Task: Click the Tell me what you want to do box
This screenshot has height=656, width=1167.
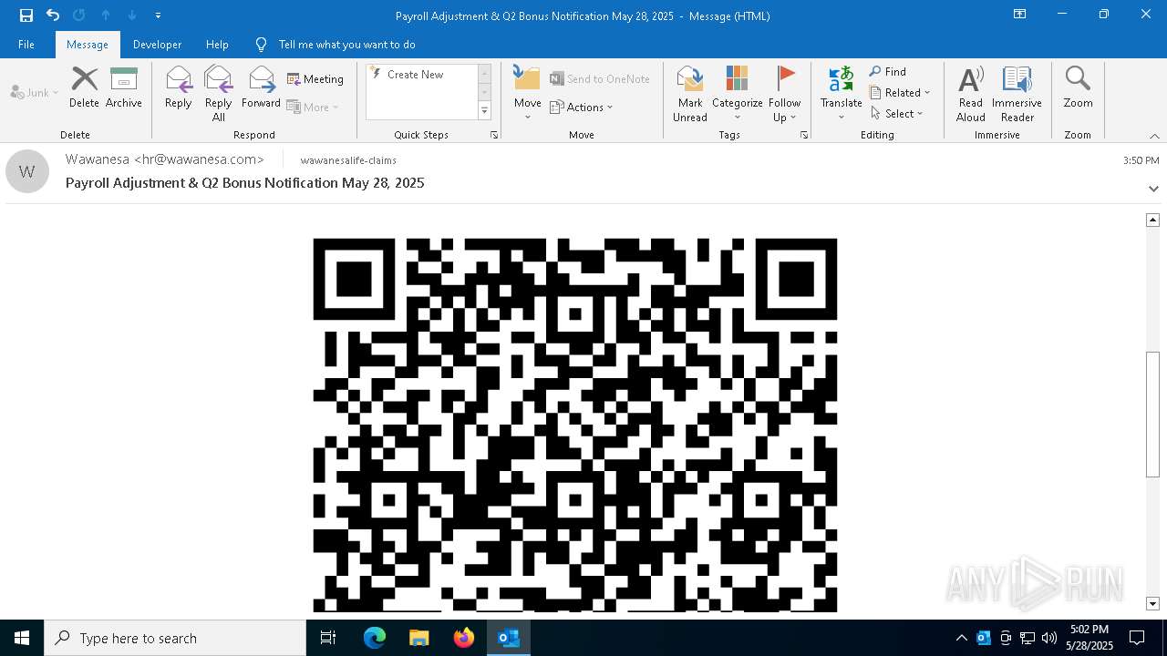Action: [x=346, y=45]
